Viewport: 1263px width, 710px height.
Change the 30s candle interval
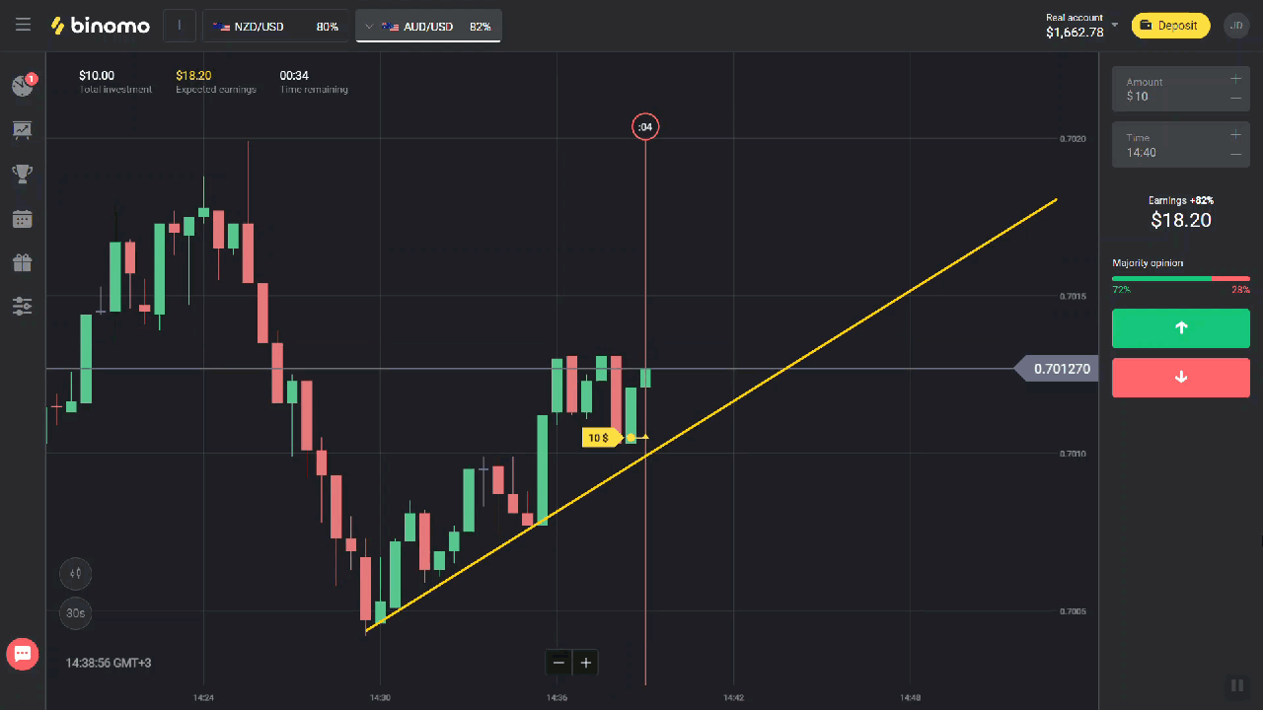pyautogui.click(x=75, y=613)
